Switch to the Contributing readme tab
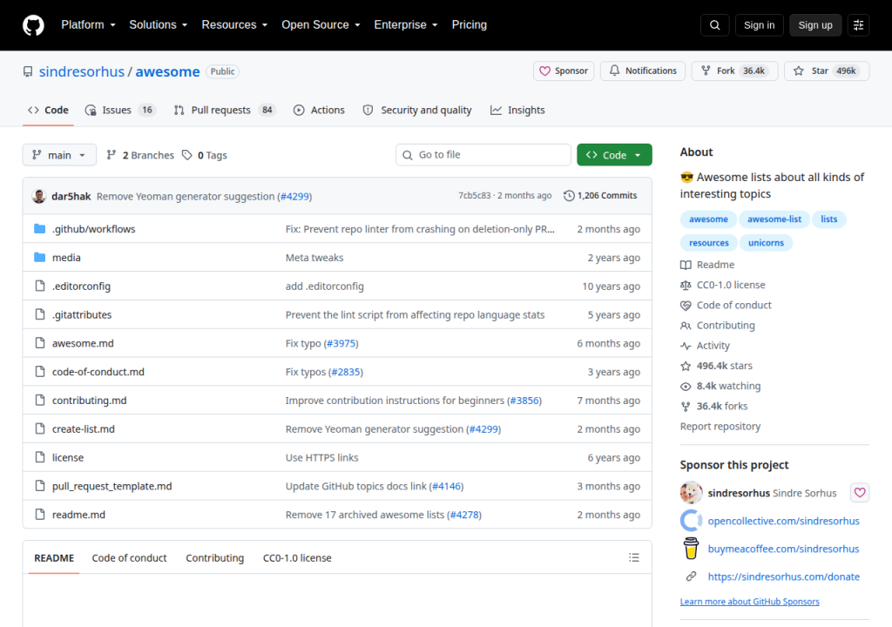The width and height of the screenshot is (892, 627). [214, 557]
